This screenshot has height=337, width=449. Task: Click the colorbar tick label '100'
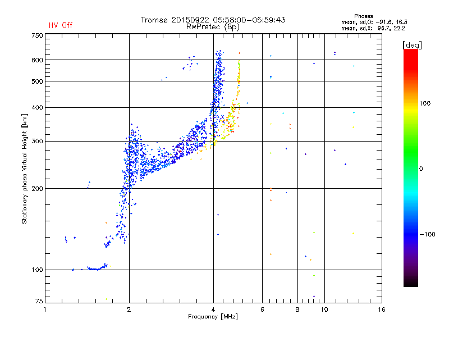[425, 103]
